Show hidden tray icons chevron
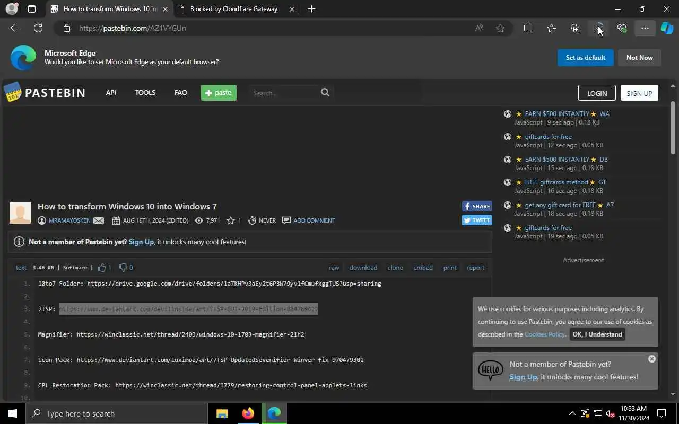This screenshot has width=679, height=424. 572,413
